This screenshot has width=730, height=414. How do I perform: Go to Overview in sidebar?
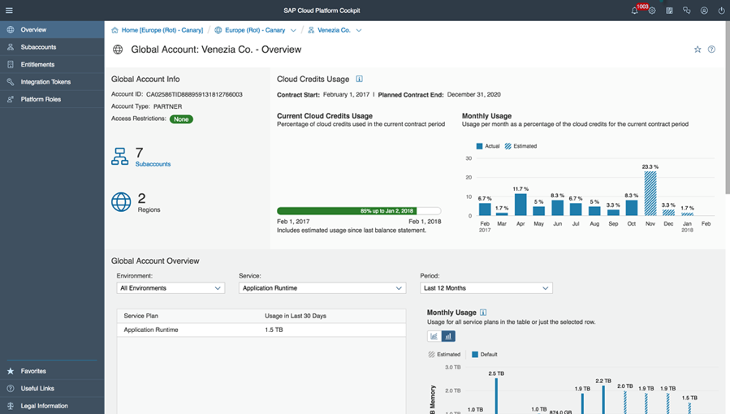pyautogui.click(x=52, y=29)
